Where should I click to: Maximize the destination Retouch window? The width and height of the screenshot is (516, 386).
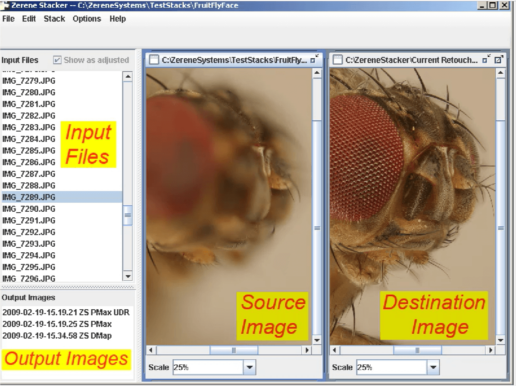[x=499, y=59]
